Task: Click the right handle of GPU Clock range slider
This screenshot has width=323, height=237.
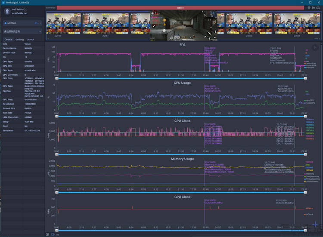Action: tap(305, 231)
